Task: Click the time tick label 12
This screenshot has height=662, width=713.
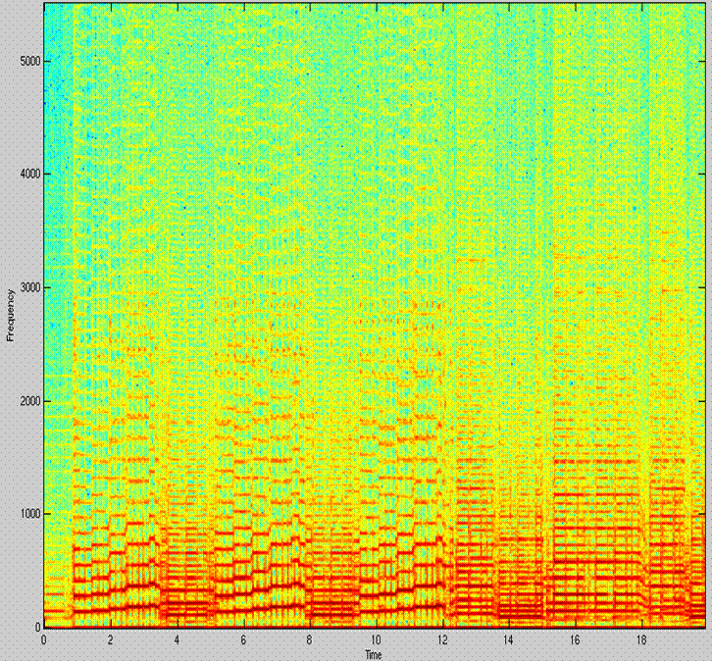Action: point(442,640)
